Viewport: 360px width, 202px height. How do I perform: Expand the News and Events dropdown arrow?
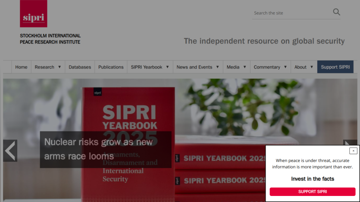coord(217,67)
